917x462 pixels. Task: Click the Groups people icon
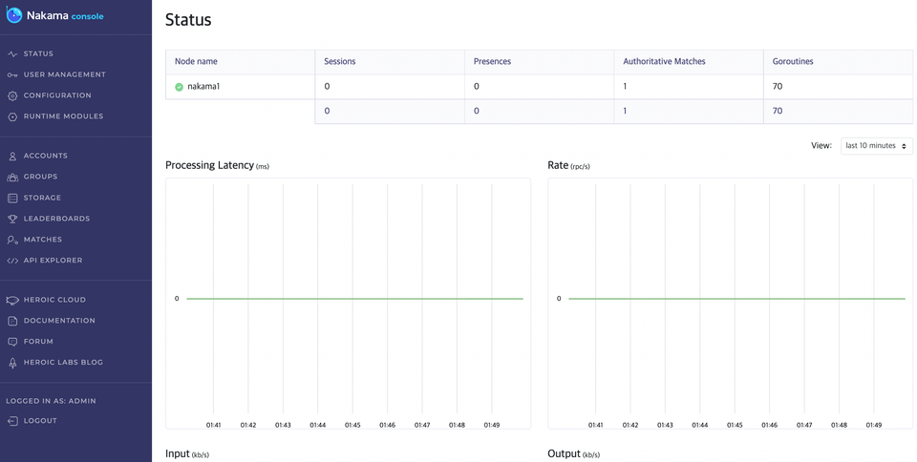click(12, 177)
